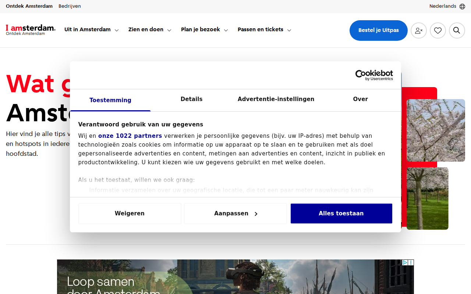
Task: Click the I amsterdam logo
Action: [x=31, y=30]
